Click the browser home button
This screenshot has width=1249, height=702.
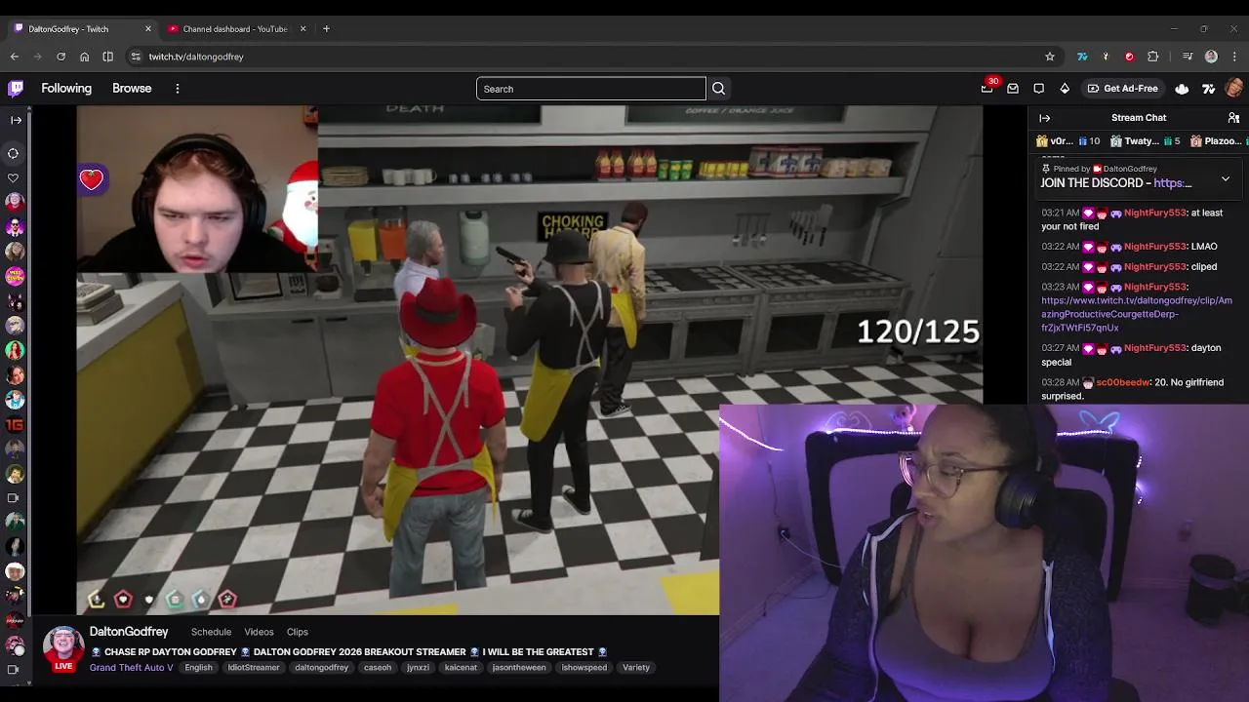tap(84, 57)
